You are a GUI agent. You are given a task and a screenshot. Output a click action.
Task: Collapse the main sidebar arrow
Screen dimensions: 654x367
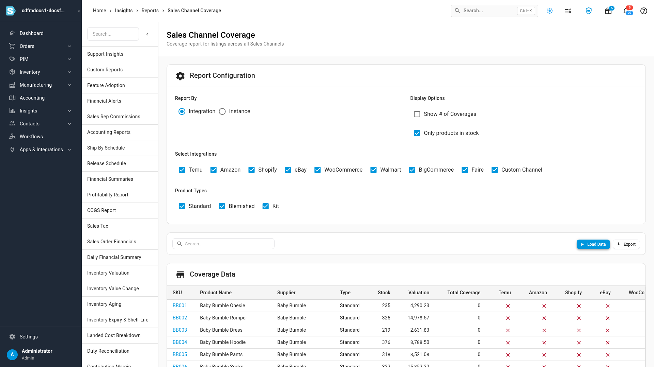[x=79, y=11]
